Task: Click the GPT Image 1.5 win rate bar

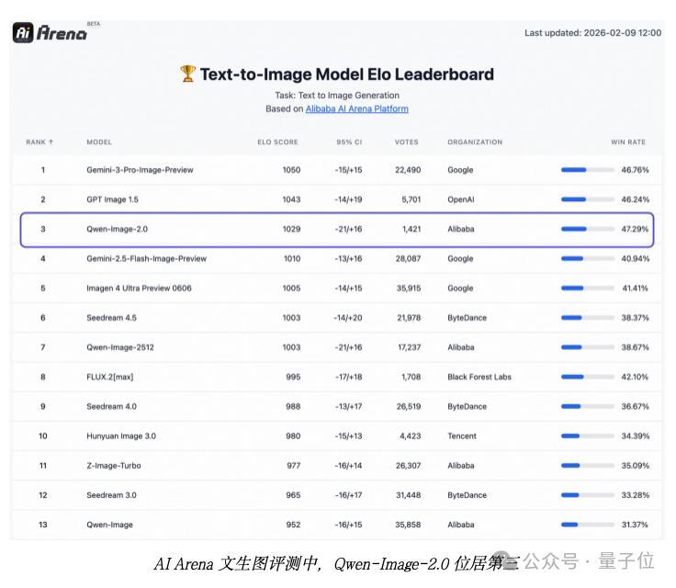Action: 586,199
